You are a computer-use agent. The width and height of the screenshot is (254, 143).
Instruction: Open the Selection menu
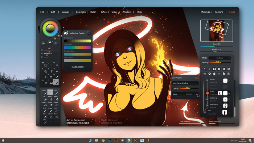81,12
